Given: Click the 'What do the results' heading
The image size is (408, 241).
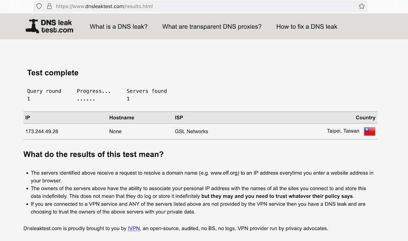Looking at the screenshot, I should tap(93, 155).
